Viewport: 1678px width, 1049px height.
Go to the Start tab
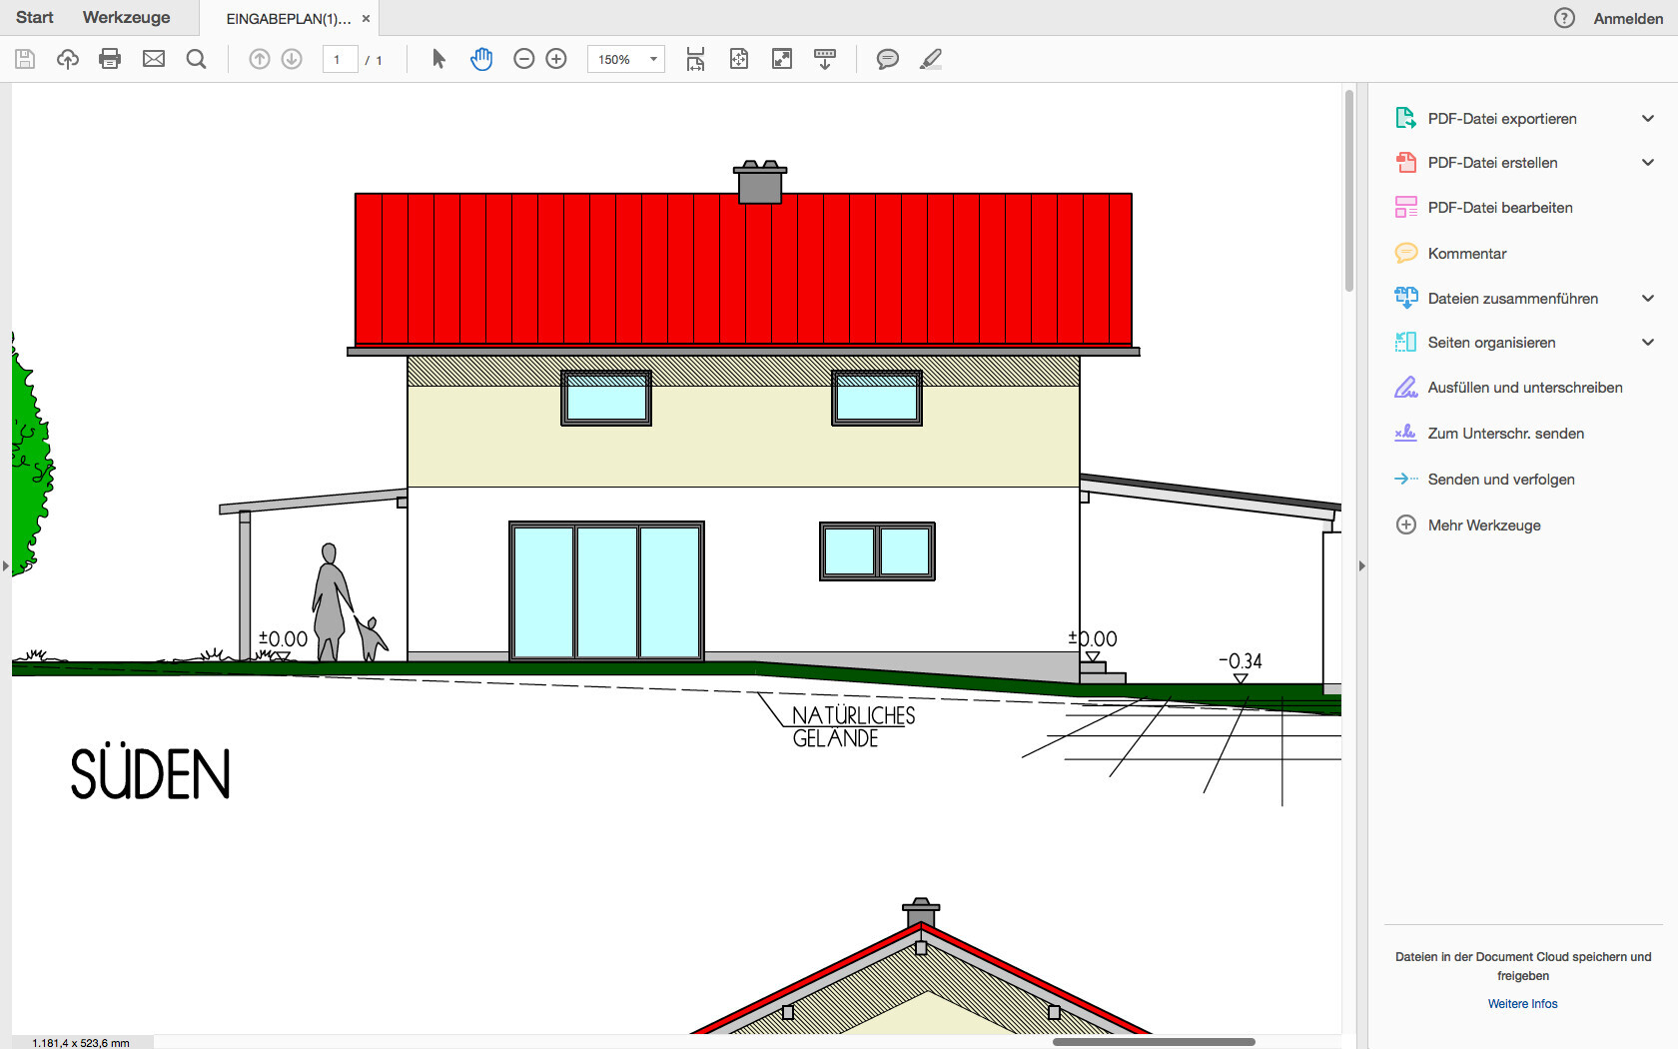pyautogui.click(x=35, y=18)
